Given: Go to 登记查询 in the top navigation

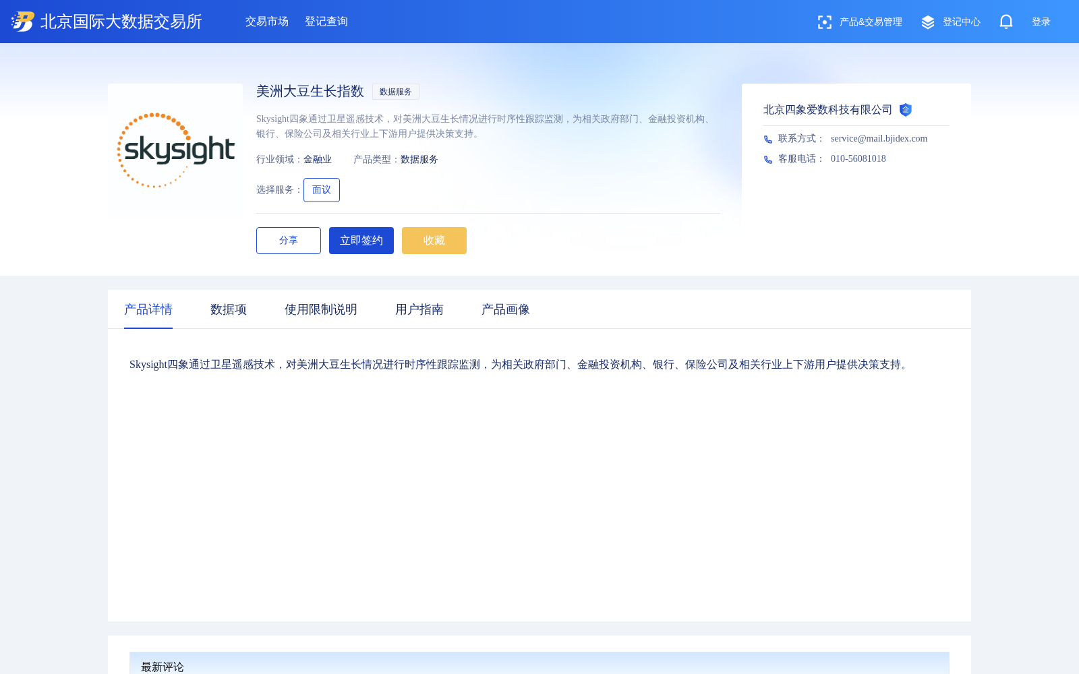Looking at the screenshot, I should pyautogui.click(x=326, y=22).
